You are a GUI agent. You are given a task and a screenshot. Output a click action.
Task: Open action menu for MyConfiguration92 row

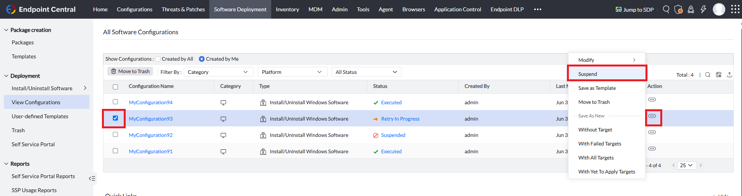click(x=652, y=132)
